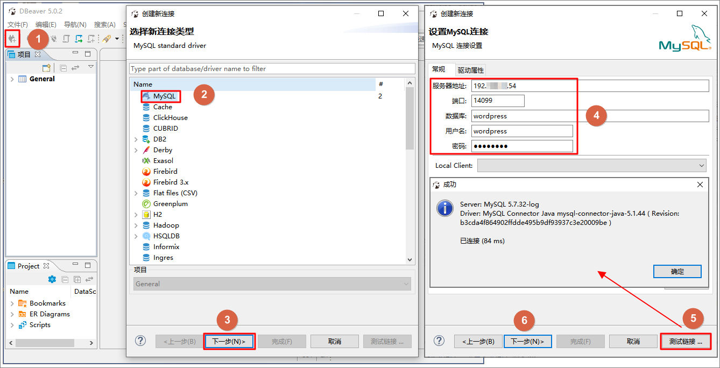
Task: Click the 密码 password field
Action: (x=522, y=146)
